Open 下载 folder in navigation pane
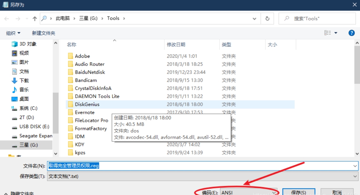This screenshot has width=360, height=195. tap(24, 81)
